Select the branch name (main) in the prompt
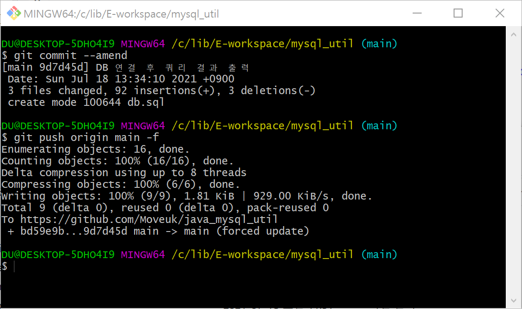 [x=379, y=254]
